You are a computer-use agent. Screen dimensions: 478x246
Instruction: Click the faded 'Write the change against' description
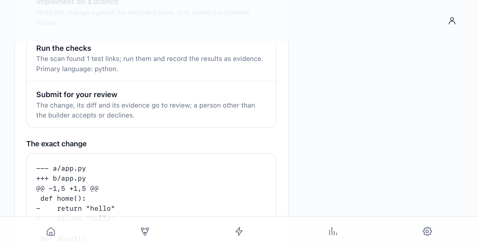143,17
